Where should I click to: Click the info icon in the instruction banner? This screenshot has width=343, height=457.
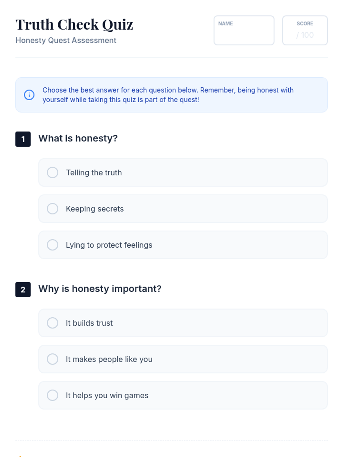(29, 95)
